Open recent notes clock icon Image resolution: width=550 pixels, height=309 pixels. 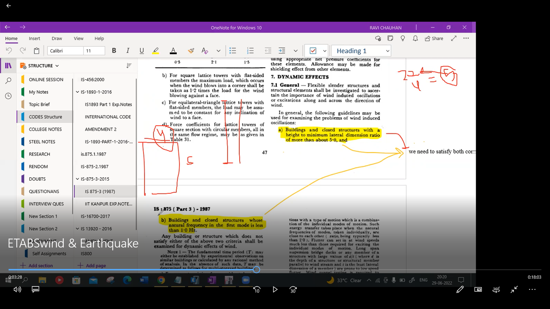pos(8,96)
